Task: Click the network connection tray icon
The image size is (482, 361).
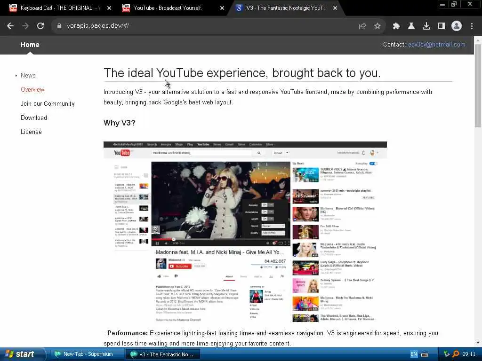Action: [447, 354]
